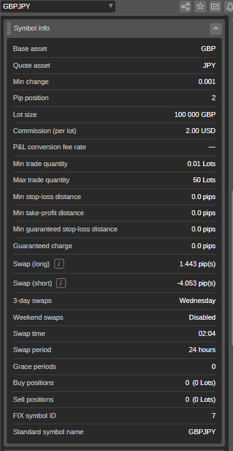Click the Grace periods label

click(x=34, y=367)
